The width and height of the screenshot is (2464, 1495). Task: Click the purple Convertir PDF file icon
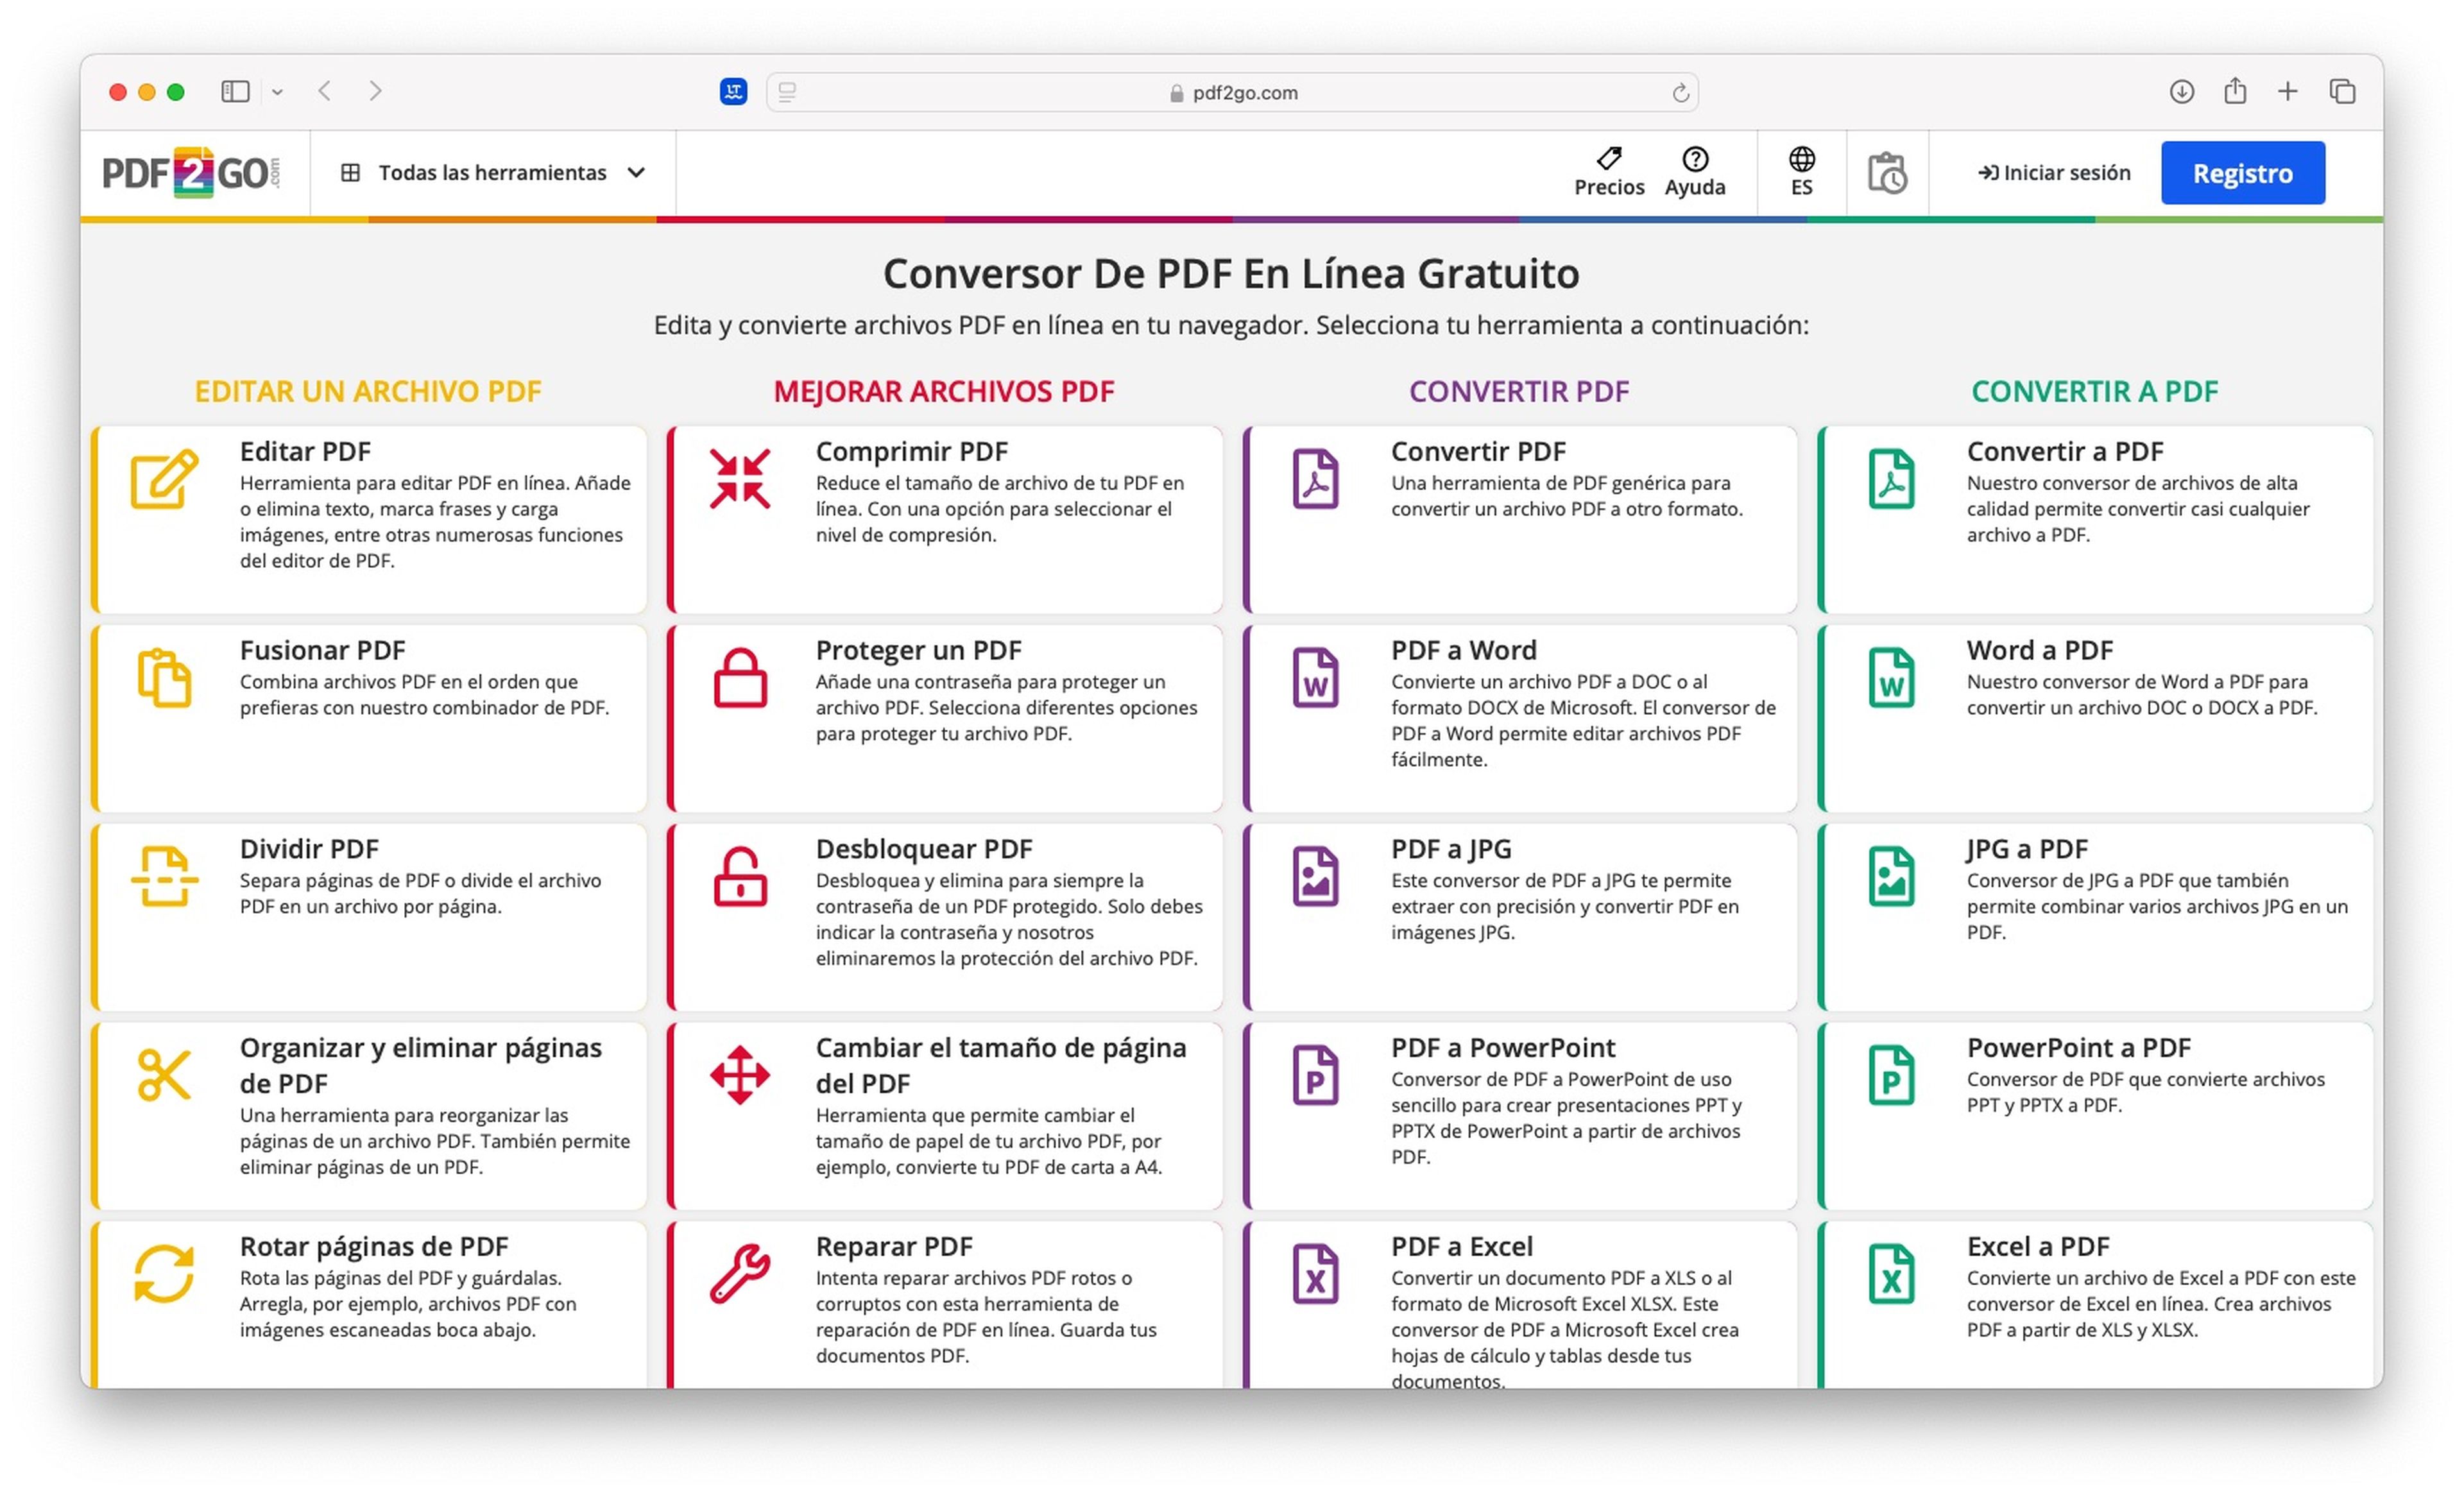point(1316,479)
